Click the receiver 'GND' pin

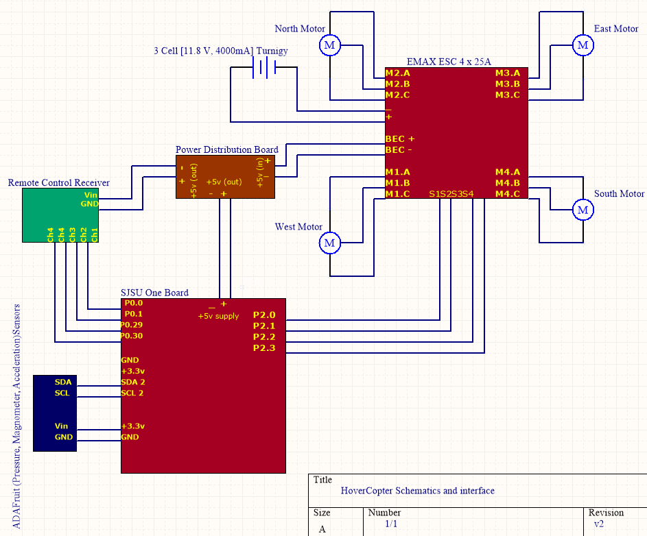pos(90,204)
